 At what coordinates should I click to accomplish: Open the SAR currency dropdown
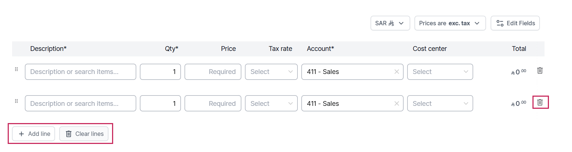tap(390, 23)
